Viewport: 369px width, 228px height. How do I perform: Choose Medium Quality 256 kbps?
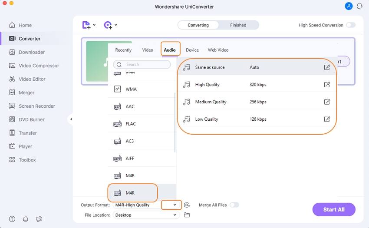pos(257,102)
